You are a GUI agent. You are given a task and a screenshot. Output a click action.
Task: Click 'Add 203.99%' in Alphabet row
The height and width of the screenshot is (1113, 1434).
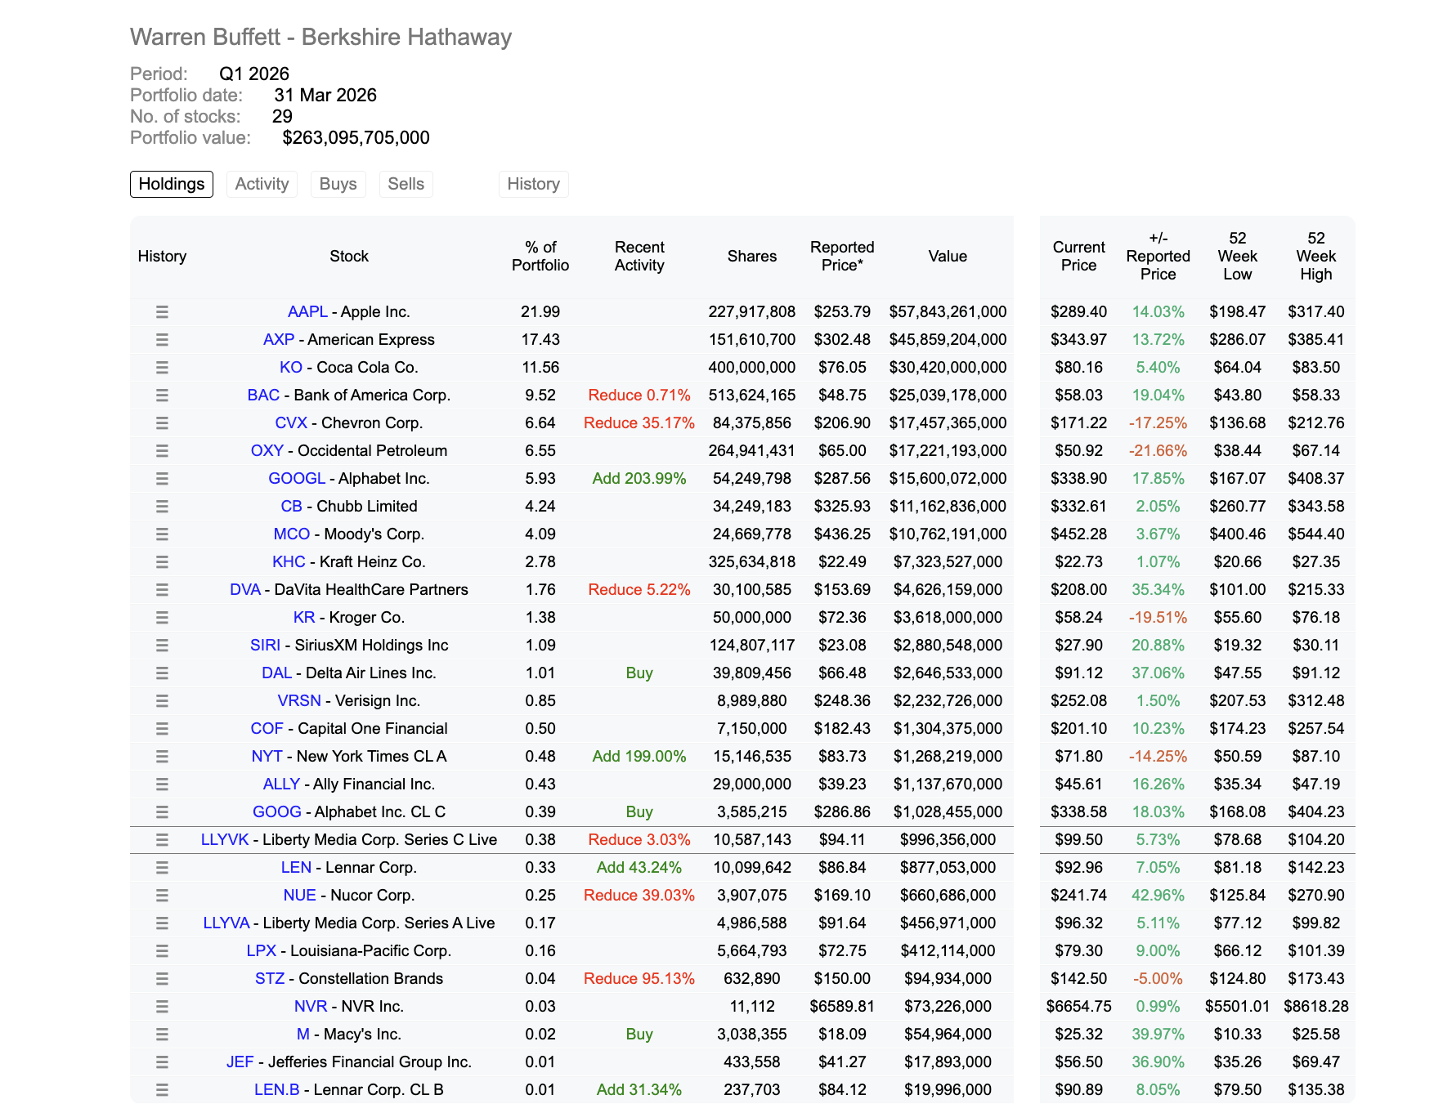click(x=639, y=478)
